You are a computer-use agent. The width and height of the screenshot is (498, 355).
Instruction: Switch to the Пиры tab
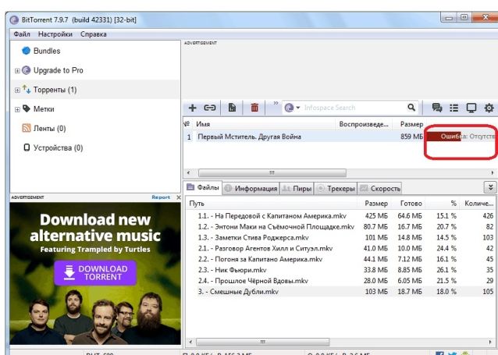point(297,188)
